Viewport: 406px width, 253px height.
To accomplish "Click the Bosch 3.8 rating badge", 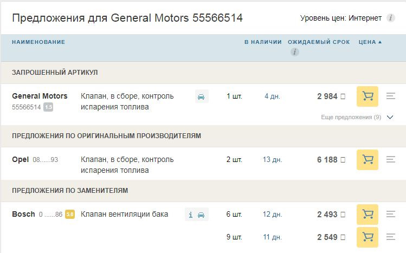I will [70, 215].
